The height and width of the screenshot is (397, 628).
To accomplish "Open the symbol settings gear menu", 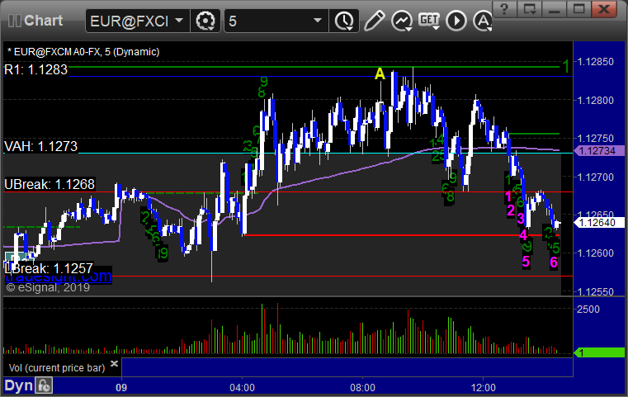I will (x=205, y=21).
